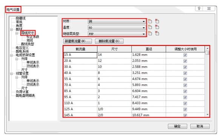The width and height of the screenshot is (223, 138).
Task: Toggle the checkbox in the 95 A row
Action: click(x=185, y=97)
